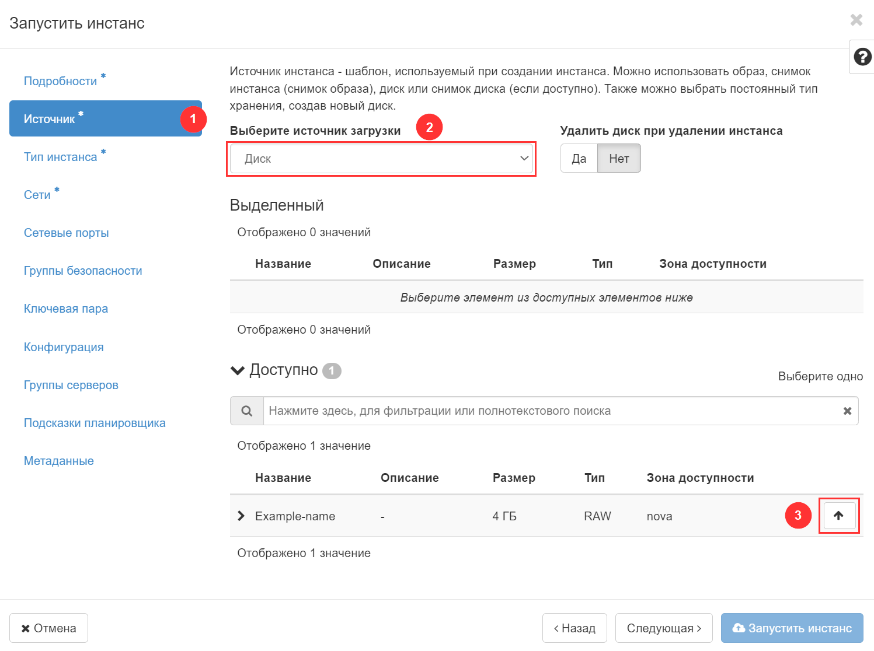Select Нет for delete disk option

click(x=619, y=159)
